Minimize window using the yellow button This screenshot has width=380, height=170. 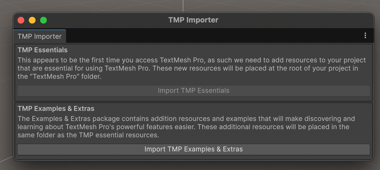click(x=32, y=20)
